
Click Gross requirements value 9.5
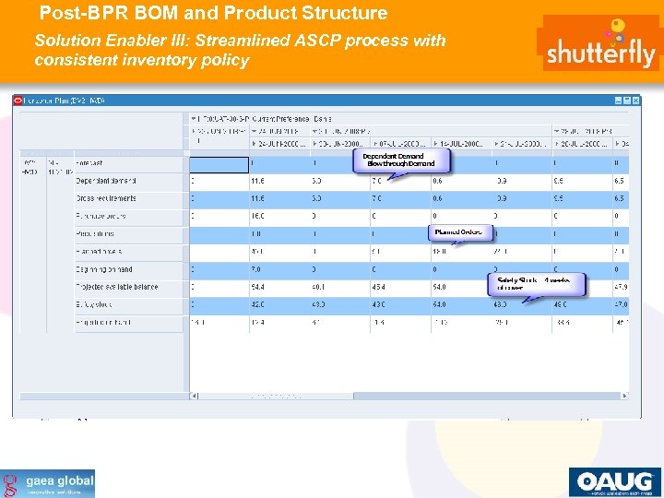point(558,198)
